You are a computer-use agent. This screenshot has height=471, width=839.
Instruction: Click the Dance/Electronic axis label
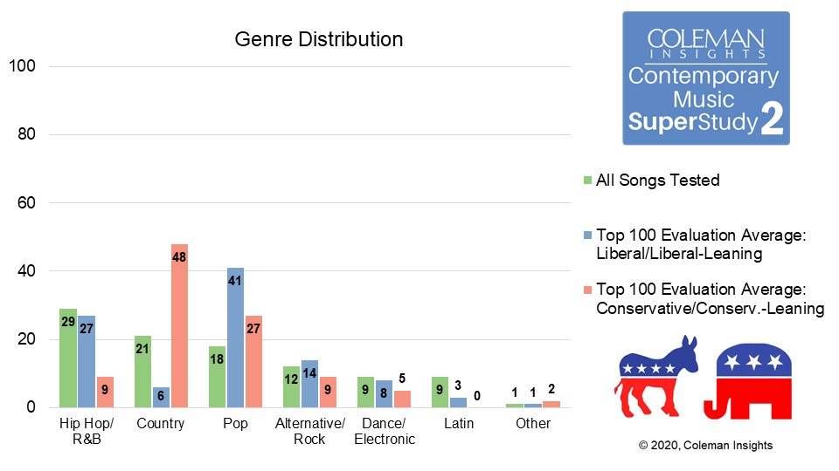point(384,431)
